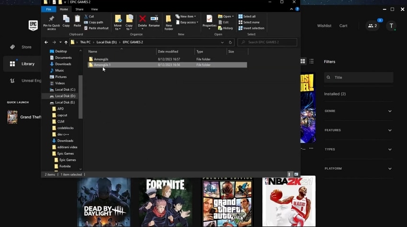Open New item dropdown
The image size is (407, 227).
coord(186,16)
